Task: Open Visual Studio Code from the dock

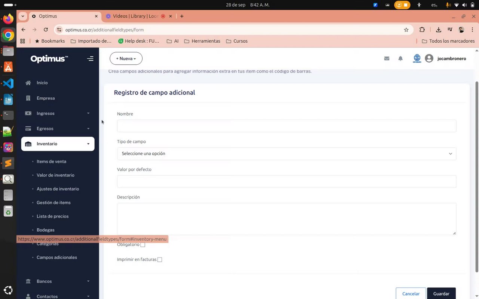Action: click(x=8, y=83)
